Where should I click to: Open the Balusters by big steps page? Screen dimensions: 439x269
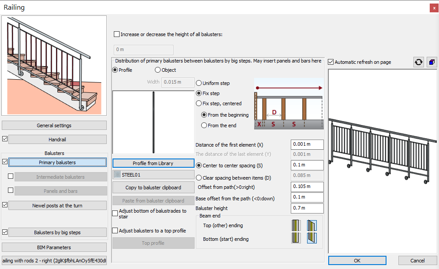click(57, 232)
